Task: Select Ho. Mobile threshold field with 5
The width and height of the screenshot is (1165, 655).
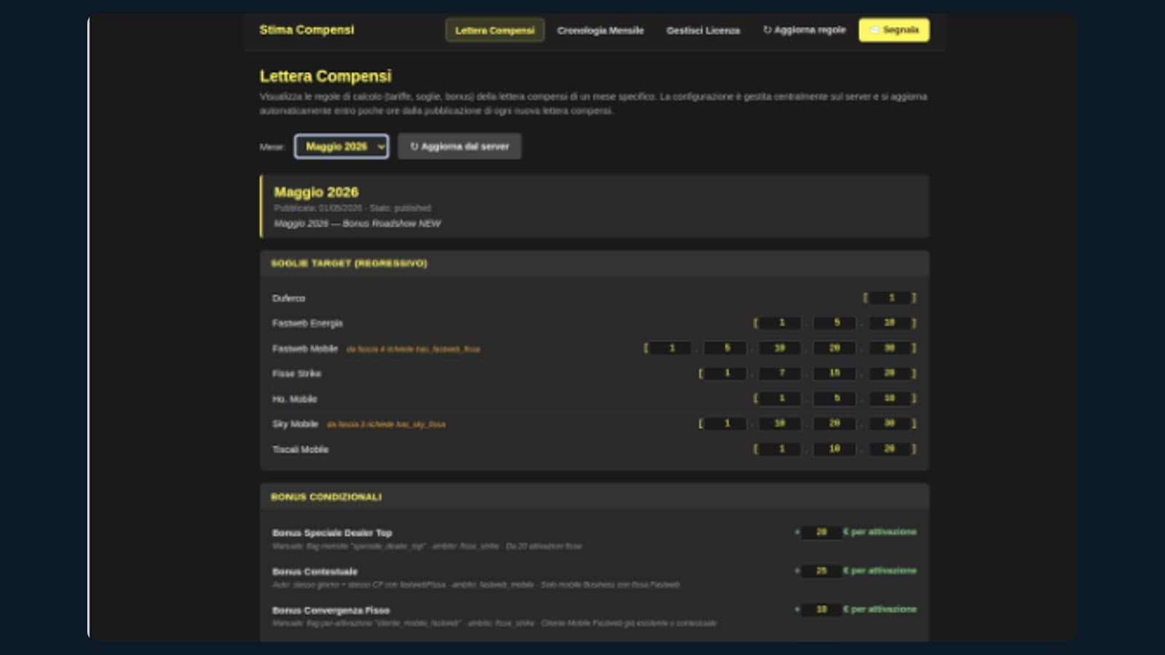Action: pos(836,398)
